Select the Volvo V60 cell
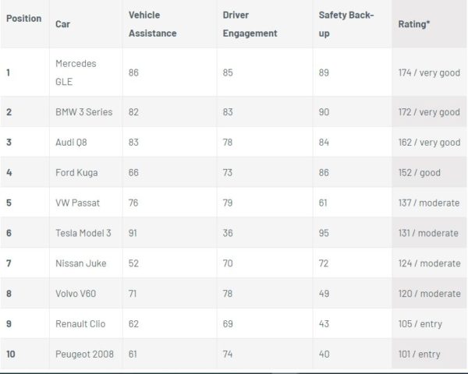The image size is (468, 374). (76, 294)
